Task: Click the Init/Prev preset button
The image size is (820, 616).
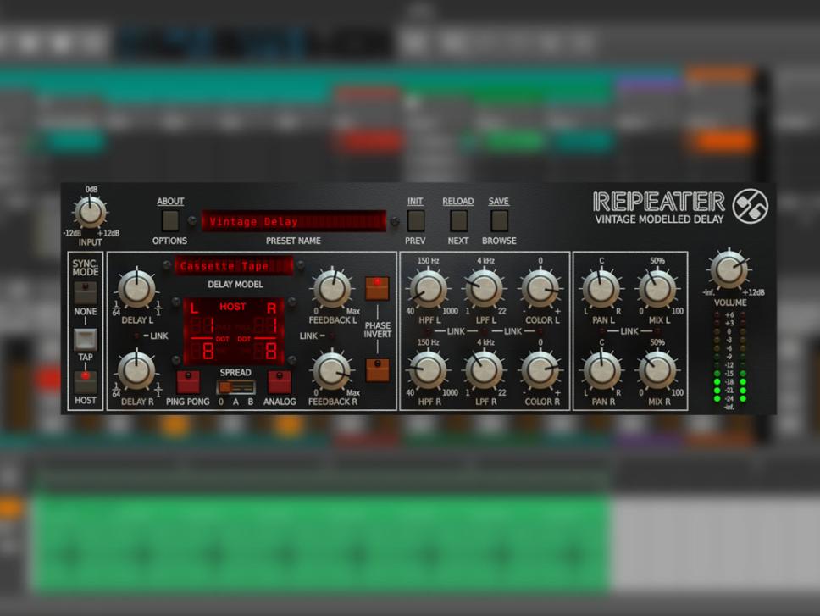Action: click(x=415, y=221)
